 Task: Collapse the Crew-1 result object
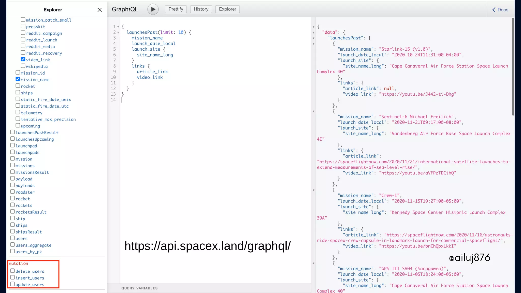tap(313, 190)
